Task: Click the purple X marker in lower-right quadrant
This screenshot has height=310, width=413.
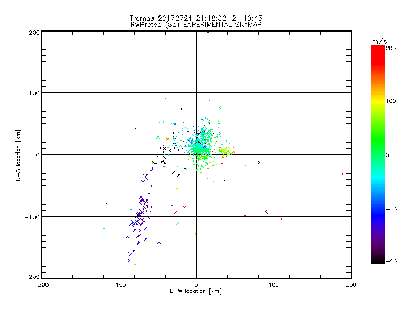Action: click(x=266, y=211)
